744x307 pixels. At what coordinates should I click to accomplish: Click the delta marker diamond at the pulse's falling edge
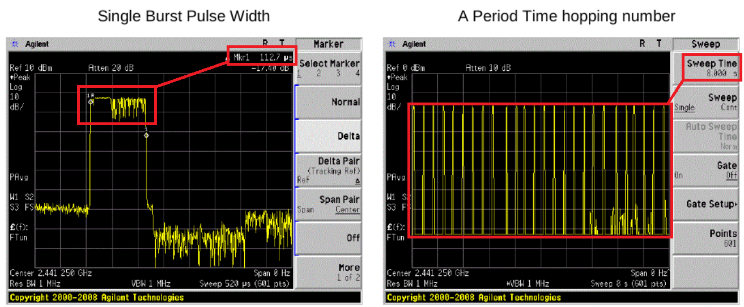pos(146,135)
